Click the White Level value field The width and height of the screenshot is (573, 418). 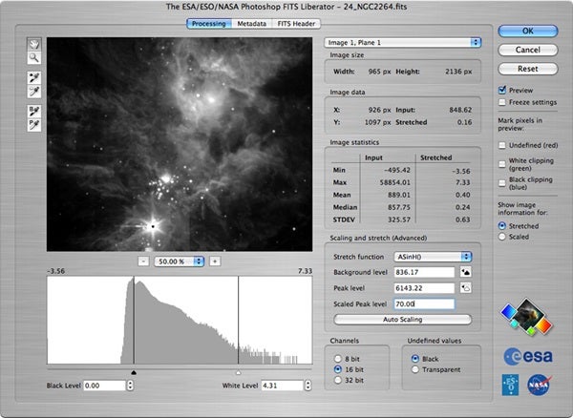[x=282, y=386]
